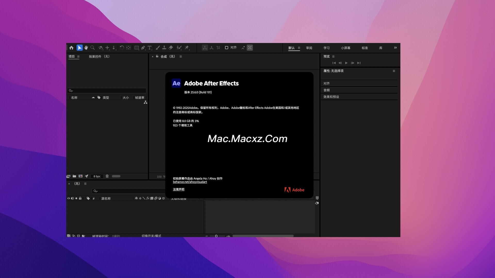The height and width of the screenshot is (278, 495).
Task: Select the Puppet Pin tool
Action: (187, 48)
